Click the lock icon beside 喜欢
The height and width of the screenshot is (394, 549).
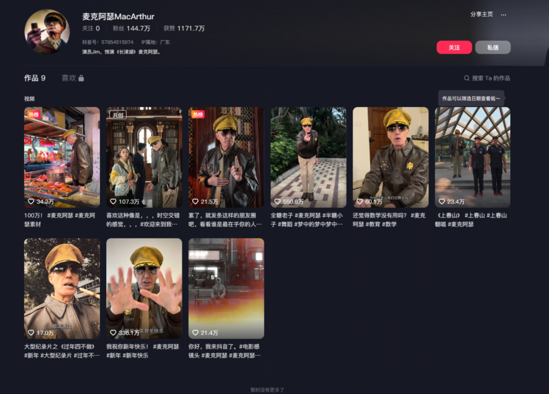(81, 78)
